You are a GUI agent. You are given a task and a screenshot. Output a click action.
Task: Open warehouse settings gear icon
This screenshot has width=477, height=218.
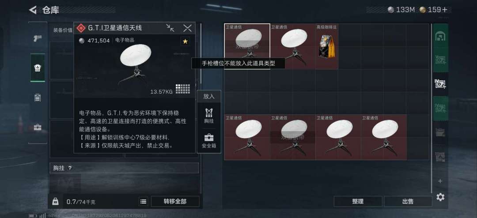pyautogui.click(x=440, y=197)
